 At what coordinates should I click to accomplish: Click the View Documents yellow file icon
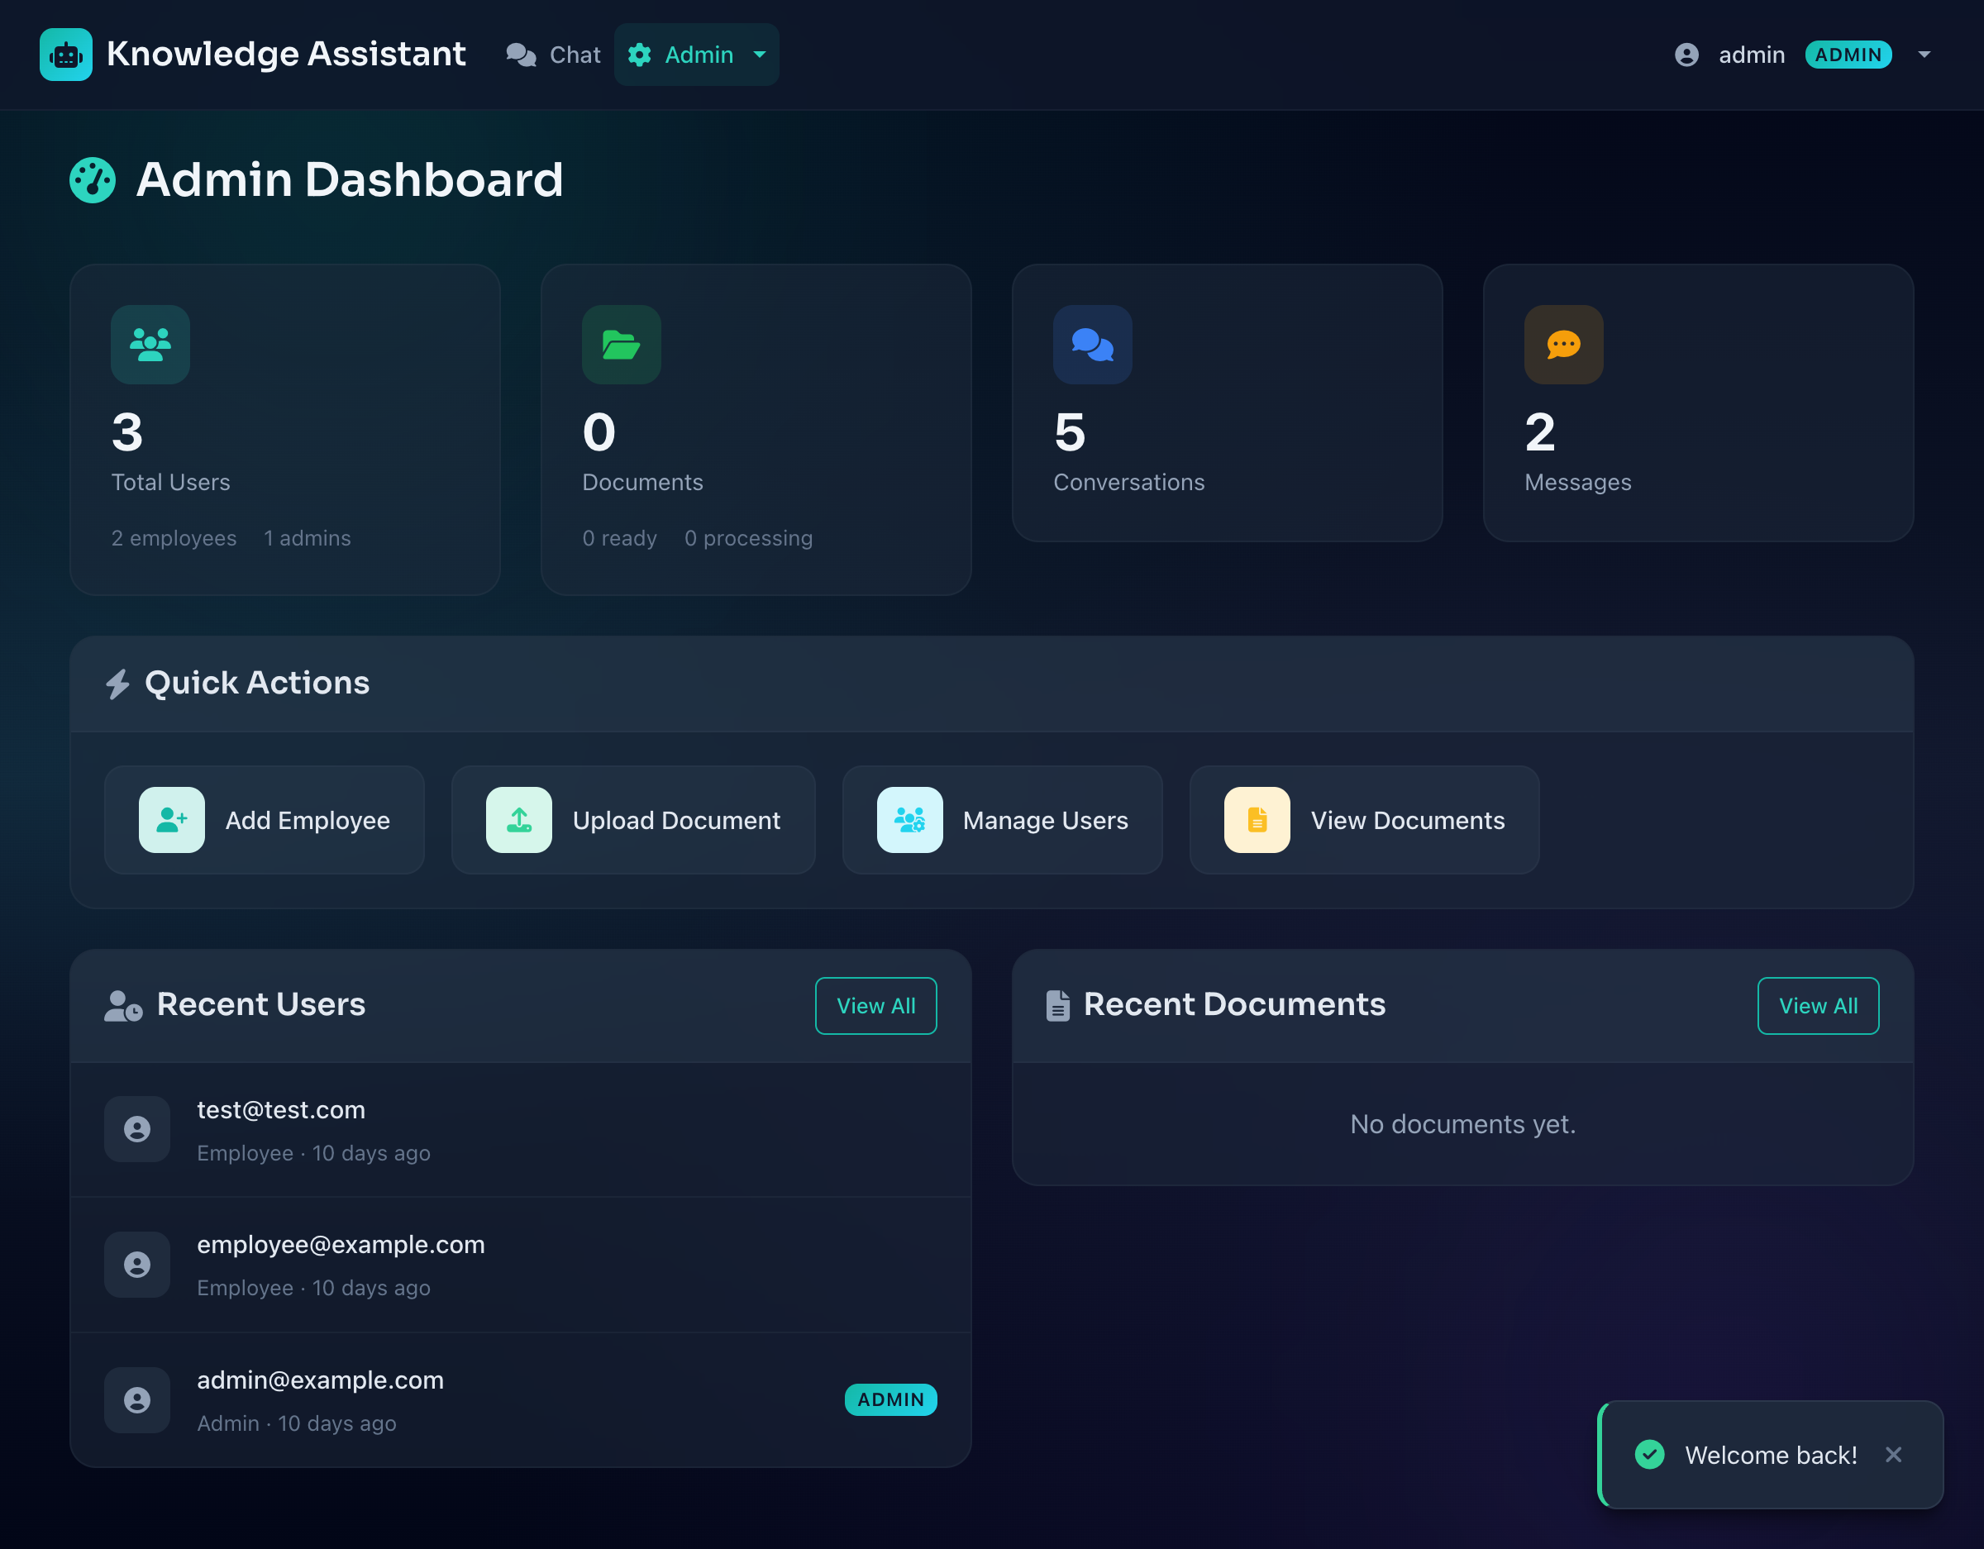[x=1257, y=821]
